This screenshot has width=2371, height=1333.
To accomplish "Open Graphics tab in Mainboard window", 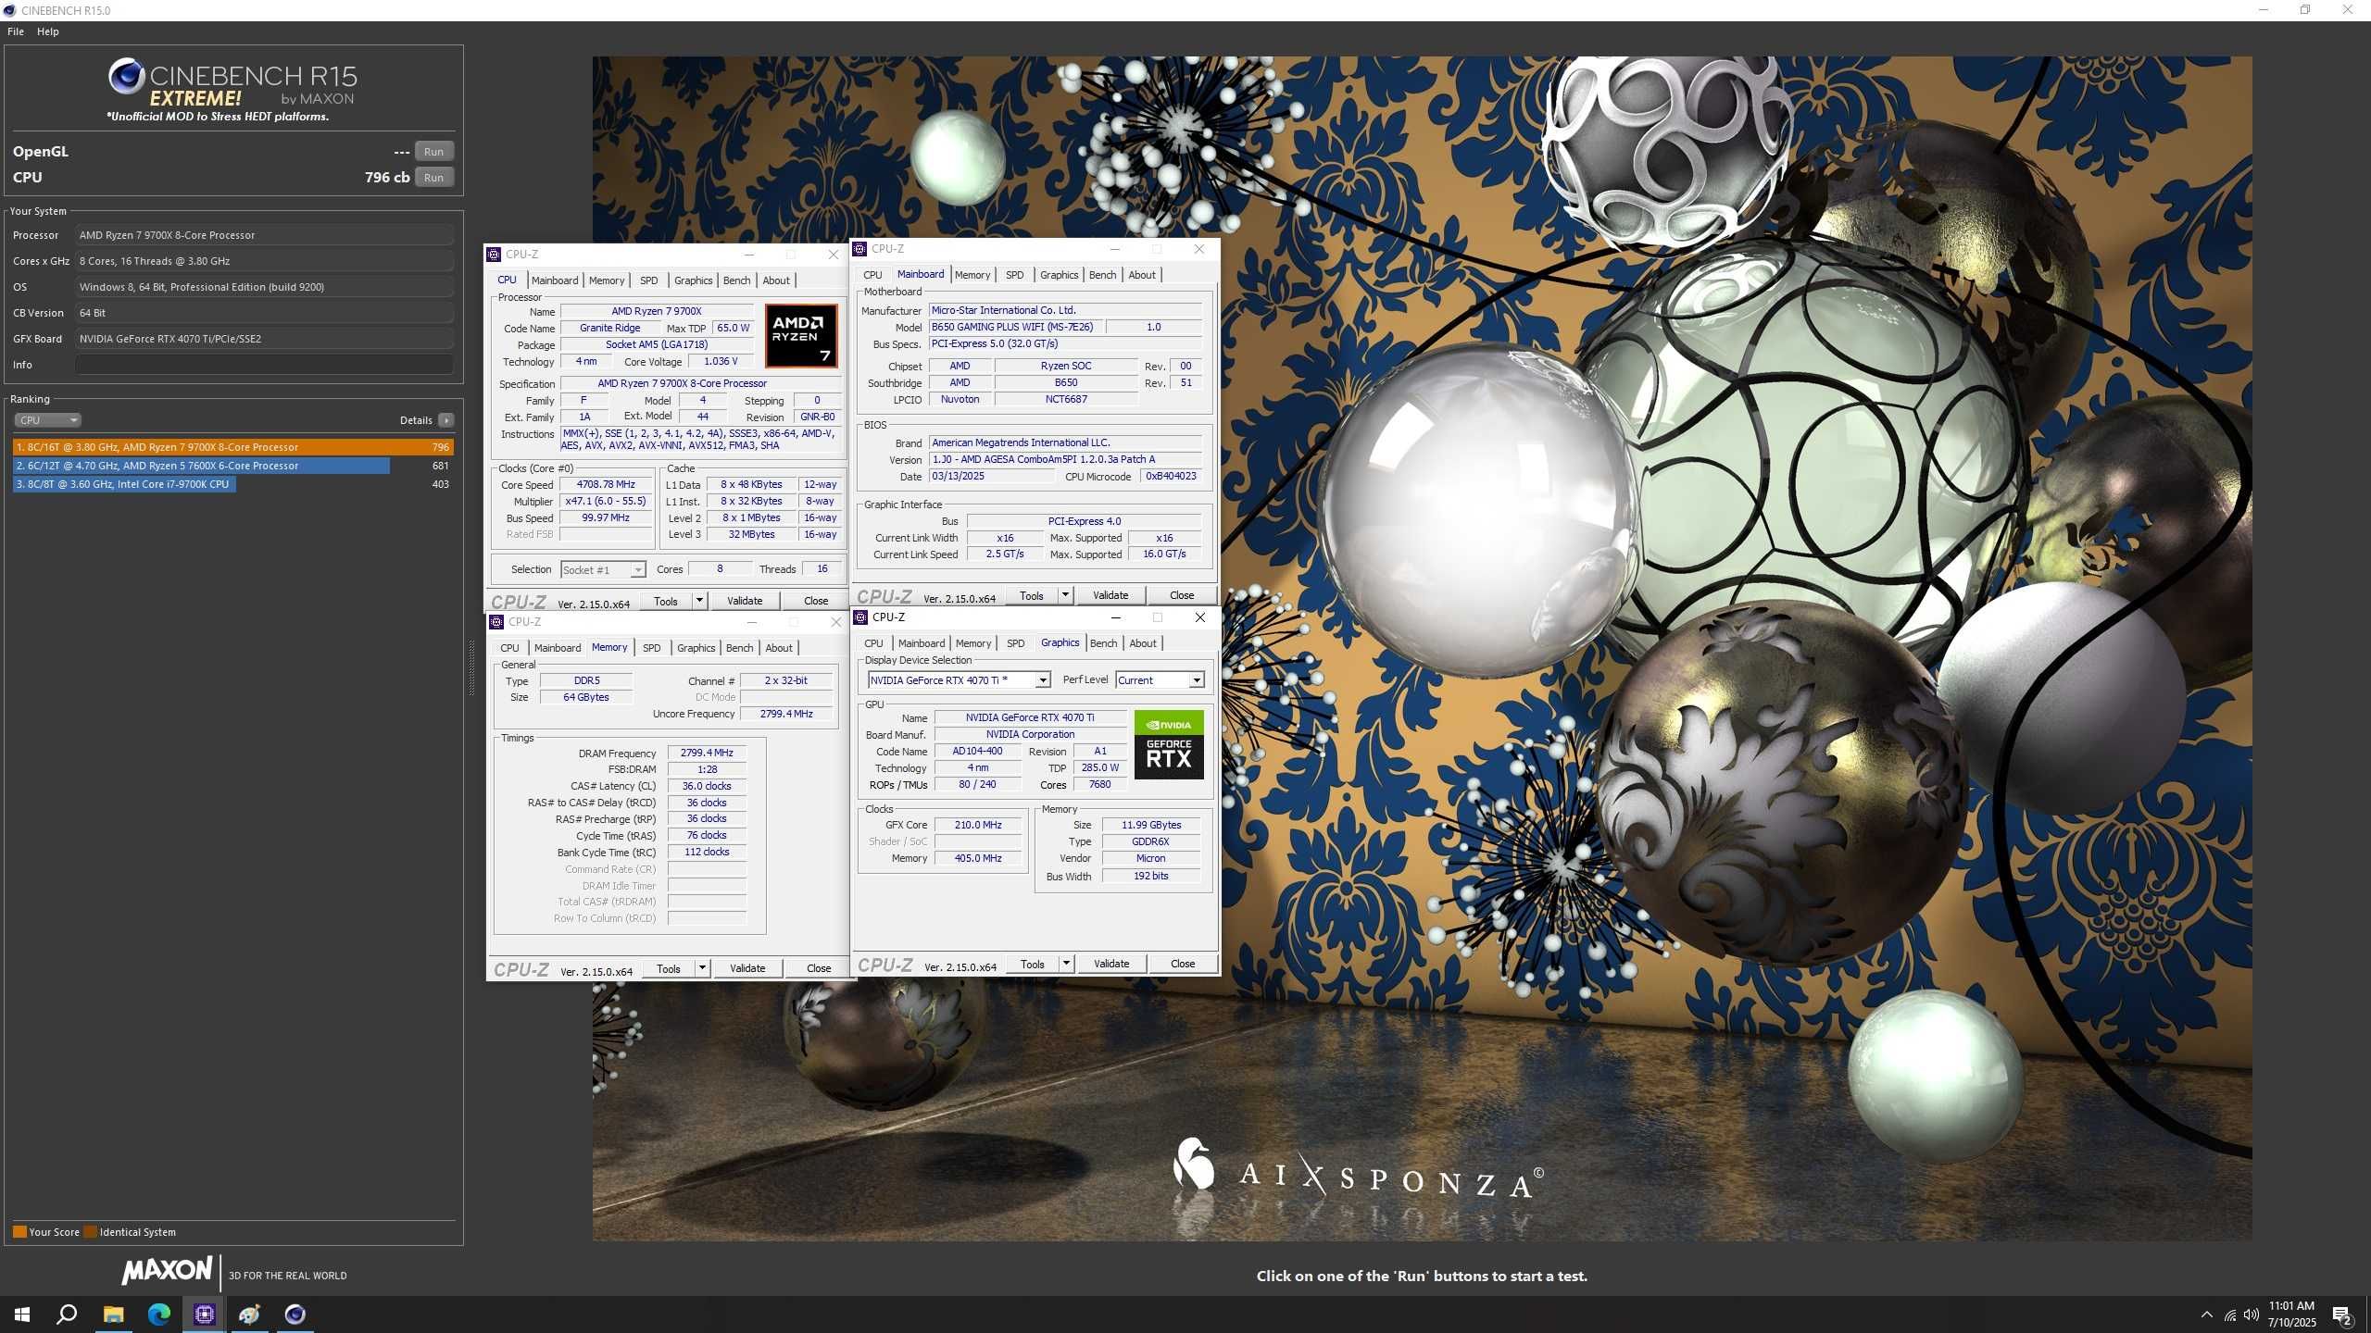I will click(1060, 275).
